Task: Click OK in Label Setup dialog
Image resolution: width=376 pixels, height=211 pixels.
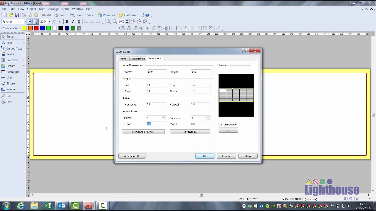Action: point(205,156)
